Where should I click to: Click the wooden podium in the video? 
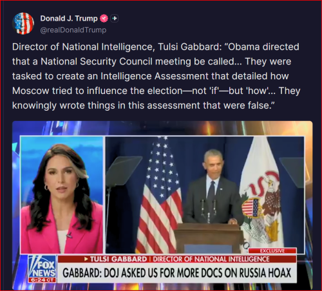coord(208,238)
